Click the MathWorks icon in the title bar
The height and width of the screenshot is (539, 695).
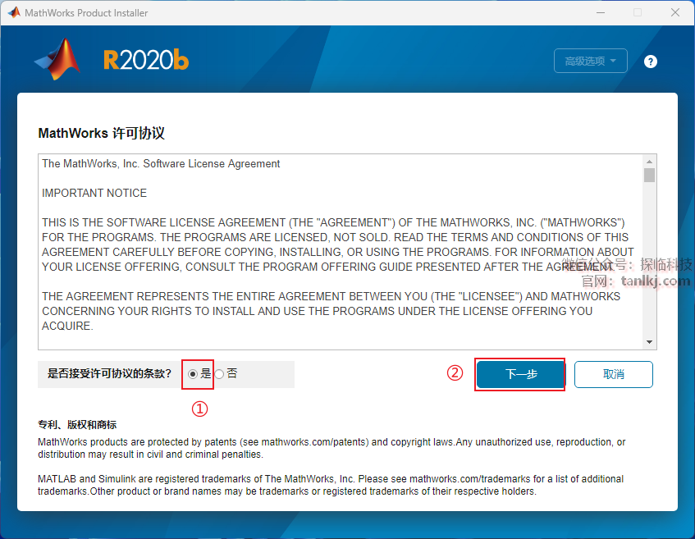(x=14, y=12)
